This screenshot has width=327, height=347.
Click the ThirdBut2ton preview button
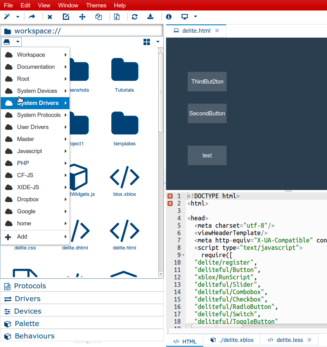pos(207,82)
